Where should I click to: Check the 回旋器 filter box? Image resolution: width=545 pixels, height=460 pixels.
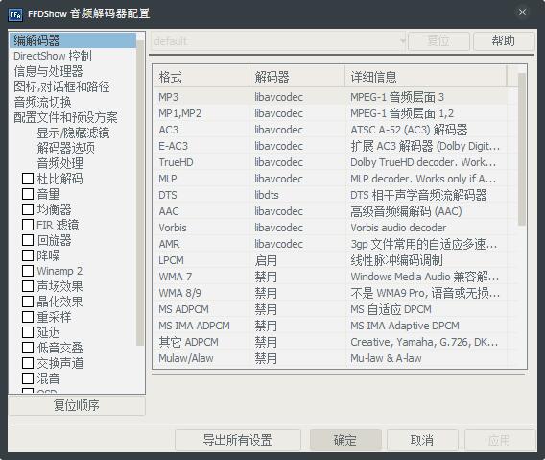click(x=28, y=240)
